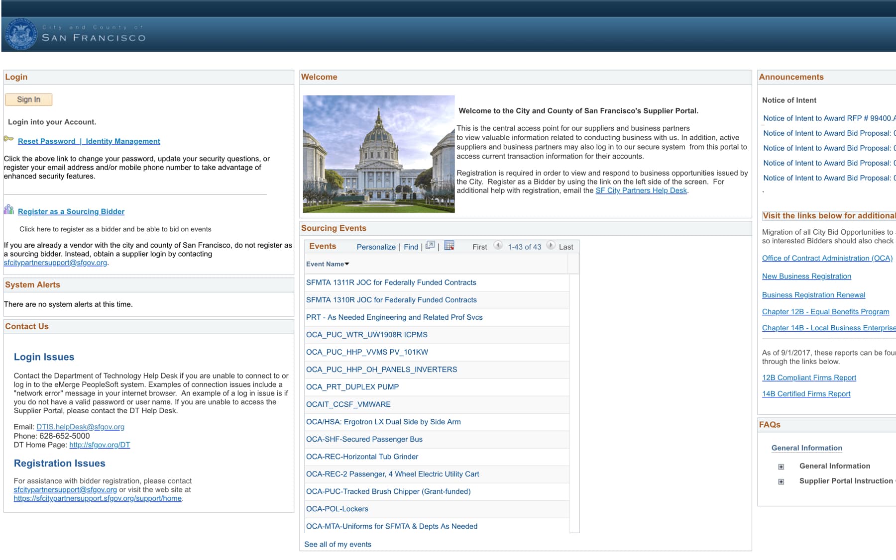Screen dimensions: 896x560
Task: Click the key icon beside Reset Password
Action: (8, 139)
